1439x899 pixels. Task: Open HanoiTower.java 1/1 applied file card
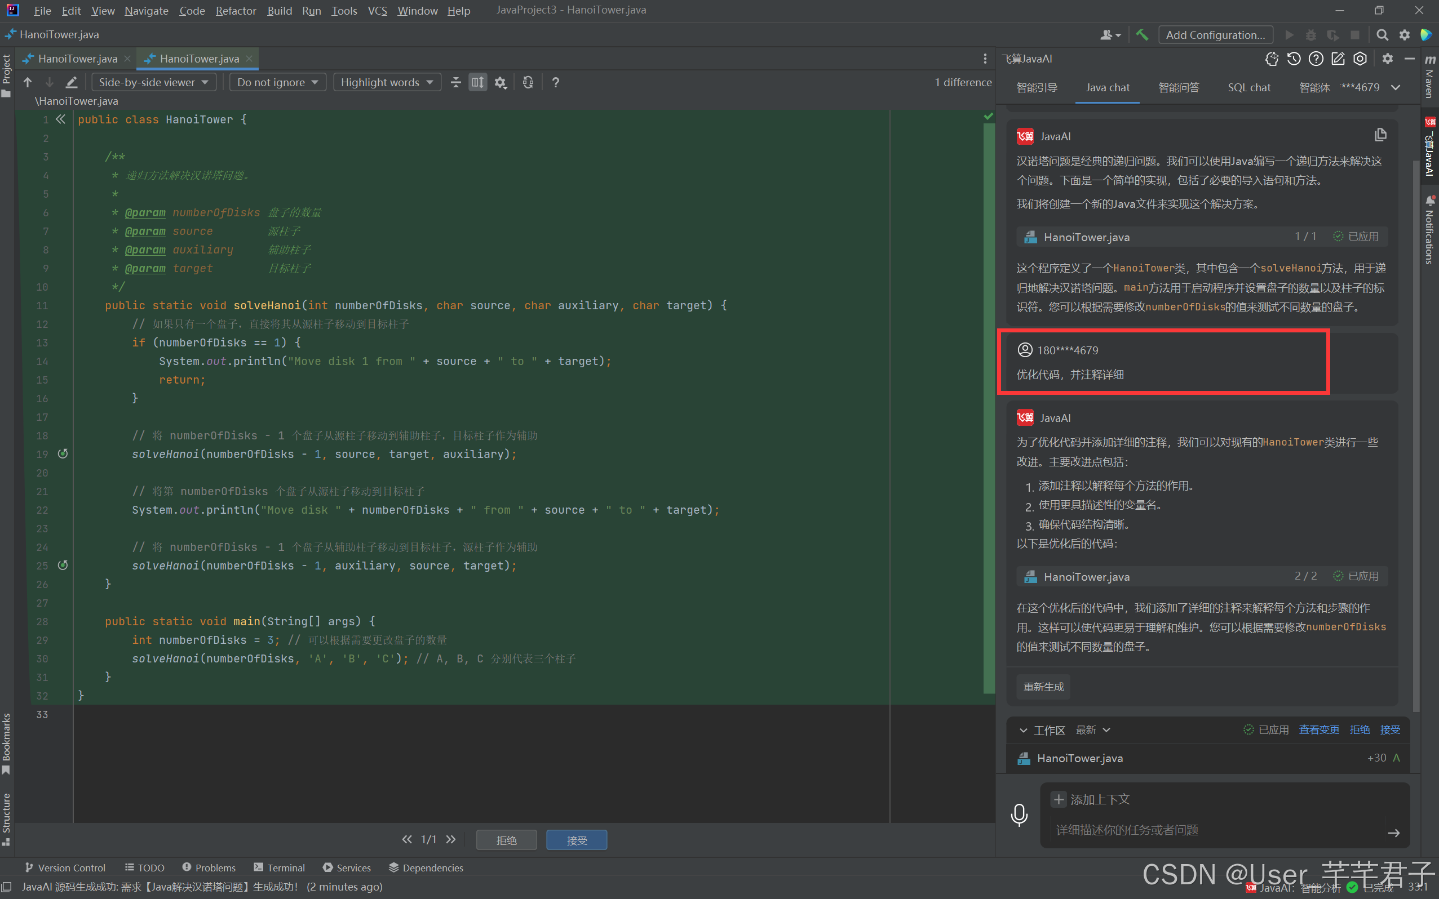[x=1202, y=237]
